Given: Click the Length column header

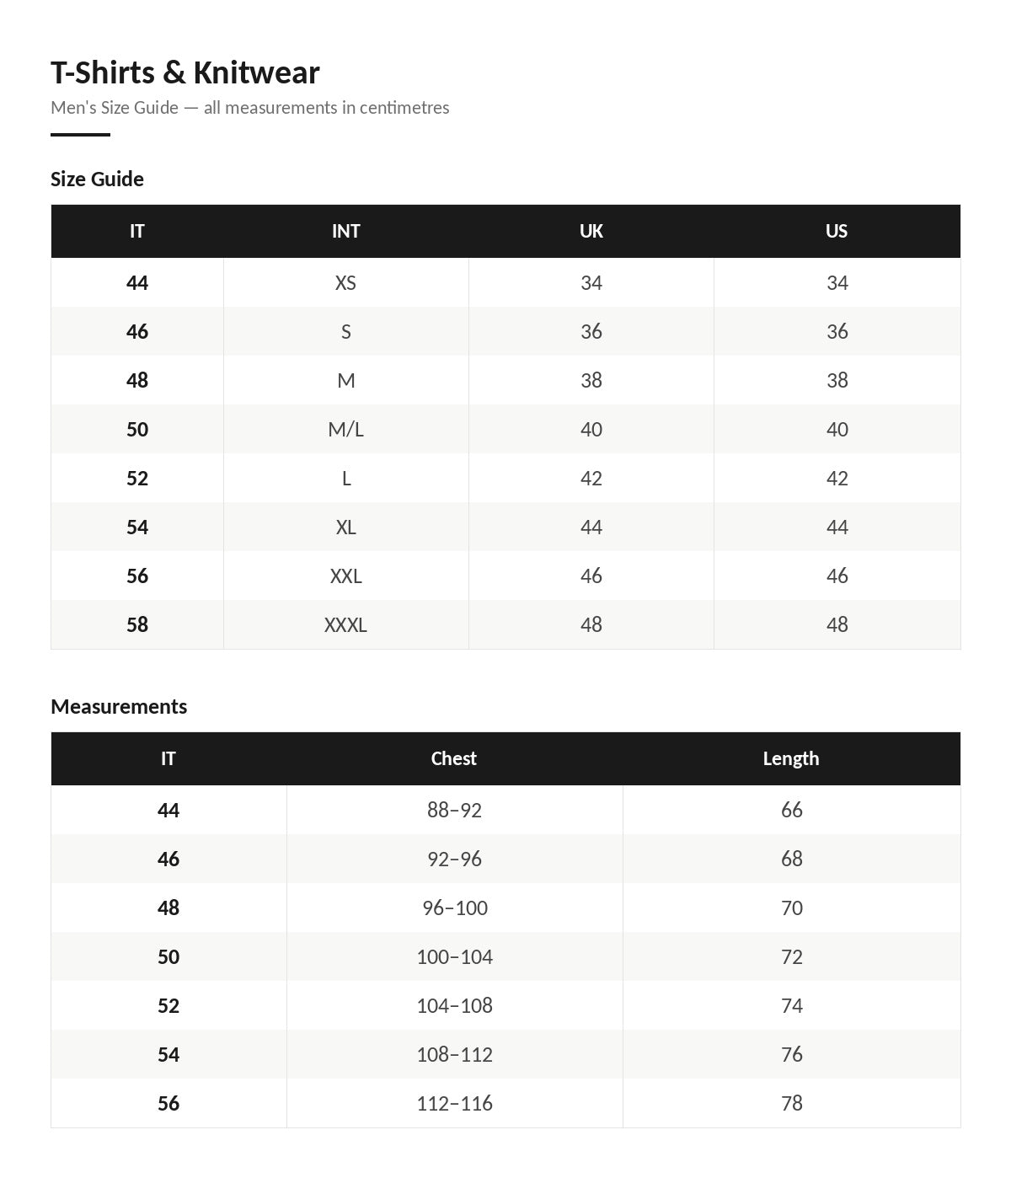Looking at the screenshot, I should click(791, 758).
